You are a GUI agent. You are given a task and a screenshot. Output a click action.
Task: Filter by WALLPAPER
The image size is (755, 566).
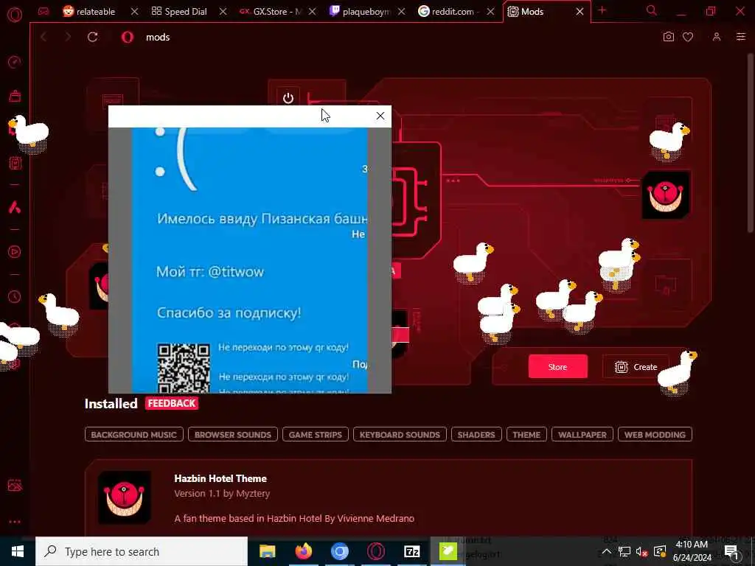(582, 435)
